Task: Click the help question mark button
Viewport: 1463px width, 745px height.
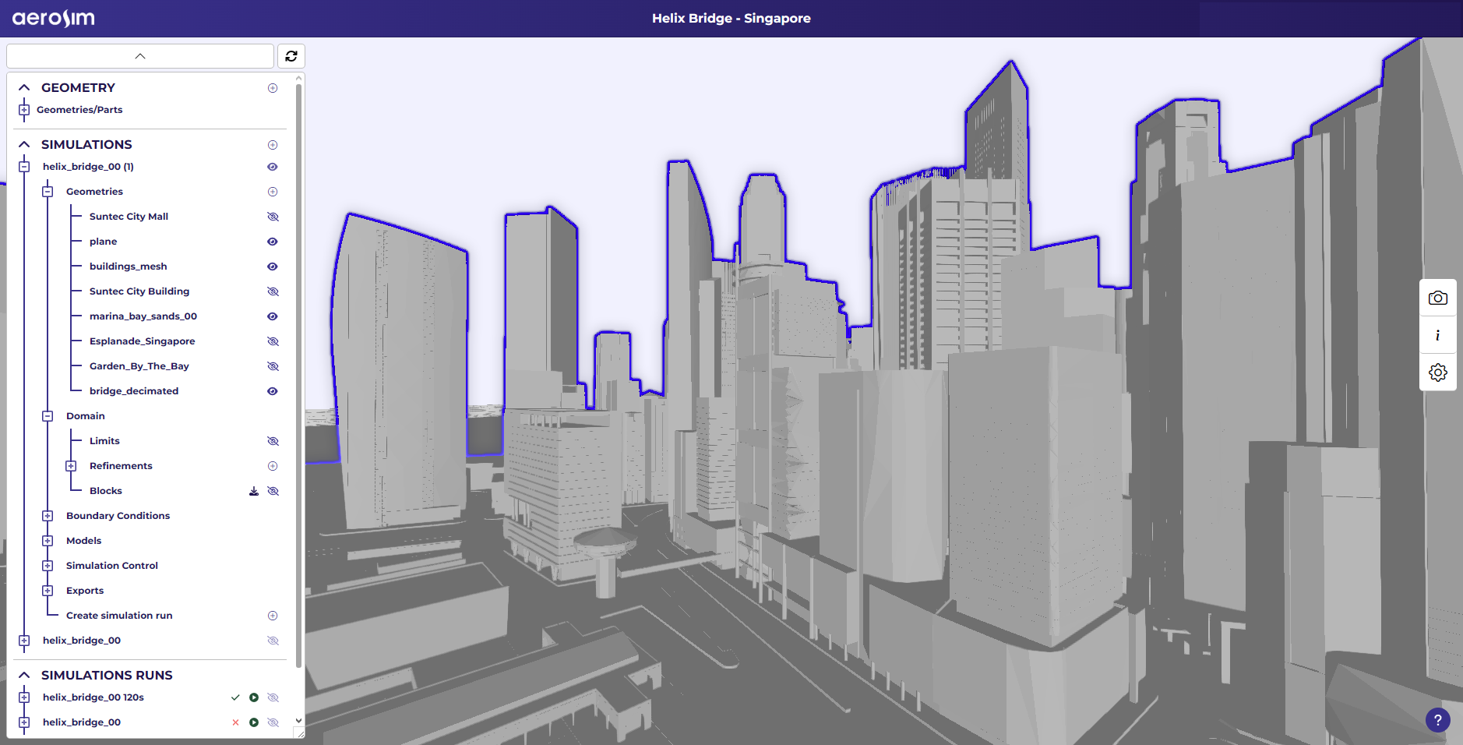Action: 1437,720
